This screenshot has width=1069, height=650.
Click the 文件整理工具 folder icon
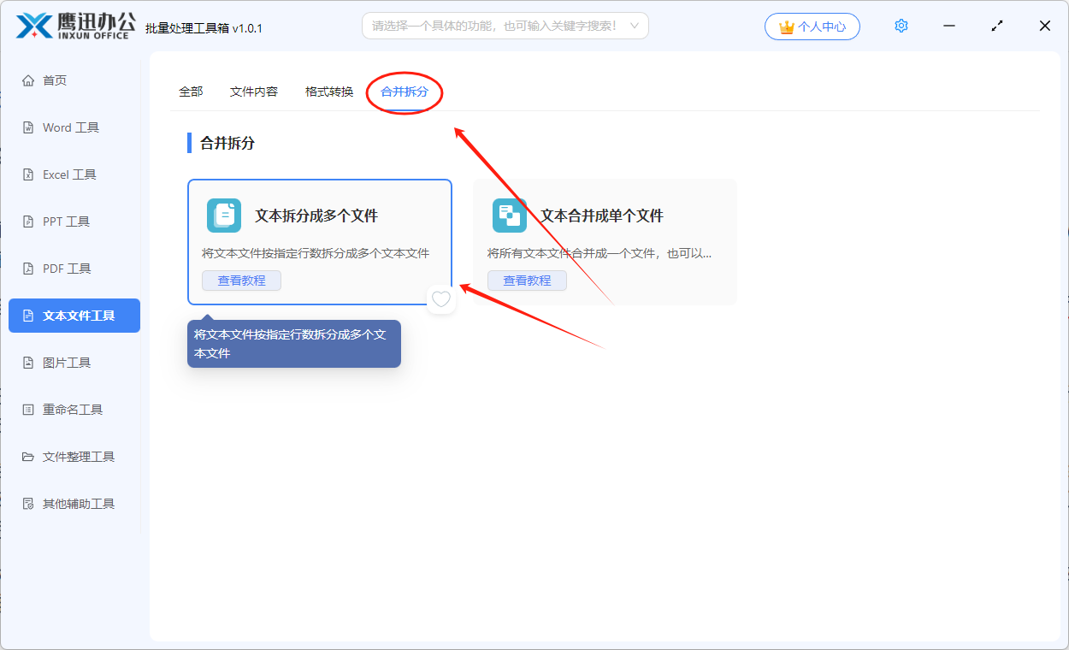pyautogui.click(x=28, y=457)
